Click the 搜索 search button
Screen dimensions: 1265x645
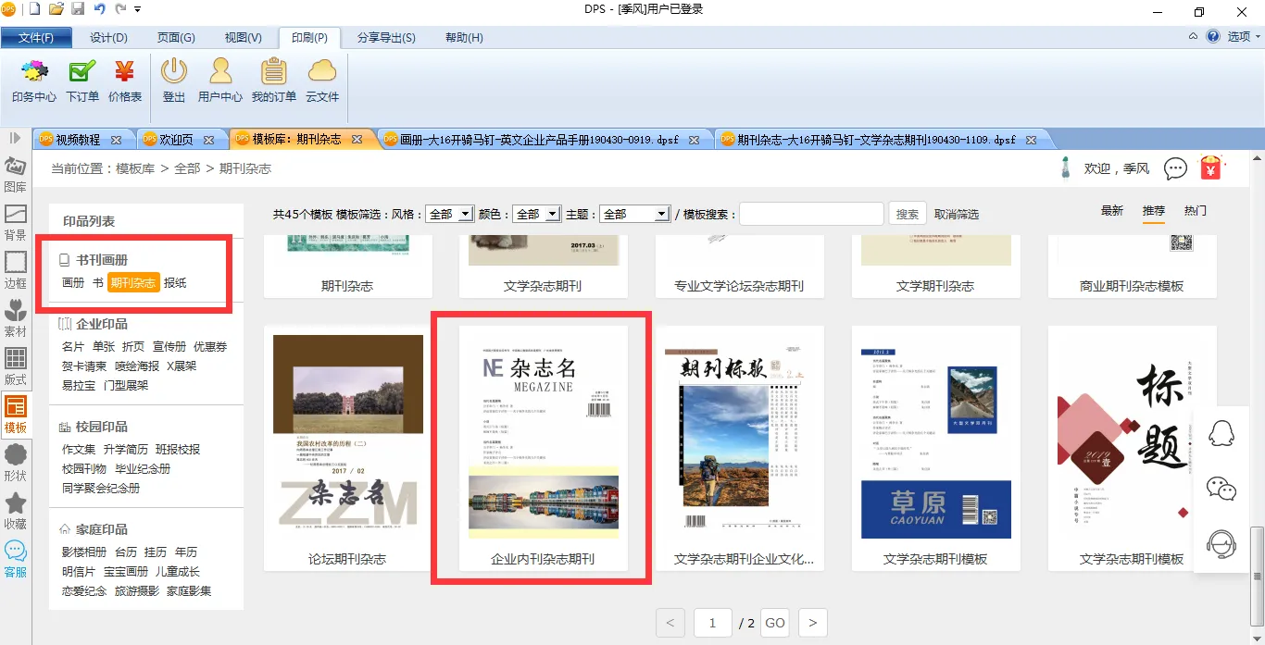click(x=908, y=214)
